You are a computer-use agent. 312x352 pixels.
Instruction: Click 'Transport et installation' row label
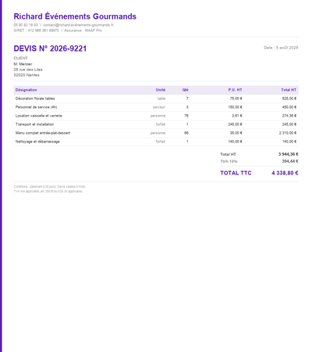click(34, 124)
